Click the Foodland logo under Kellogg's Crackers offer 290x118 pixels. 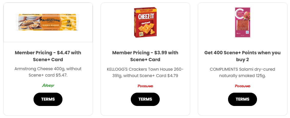coord(145,86)
